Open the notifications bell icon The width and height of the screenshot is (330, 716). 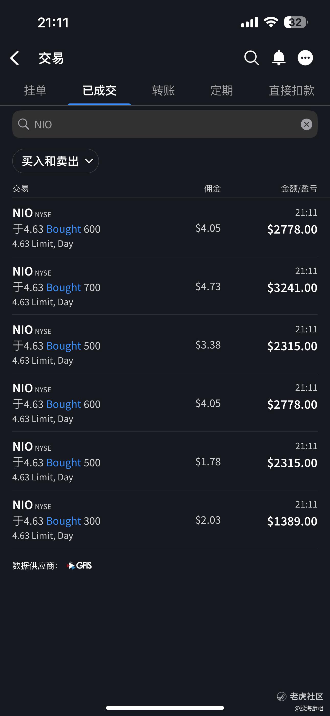pos(279,58)
